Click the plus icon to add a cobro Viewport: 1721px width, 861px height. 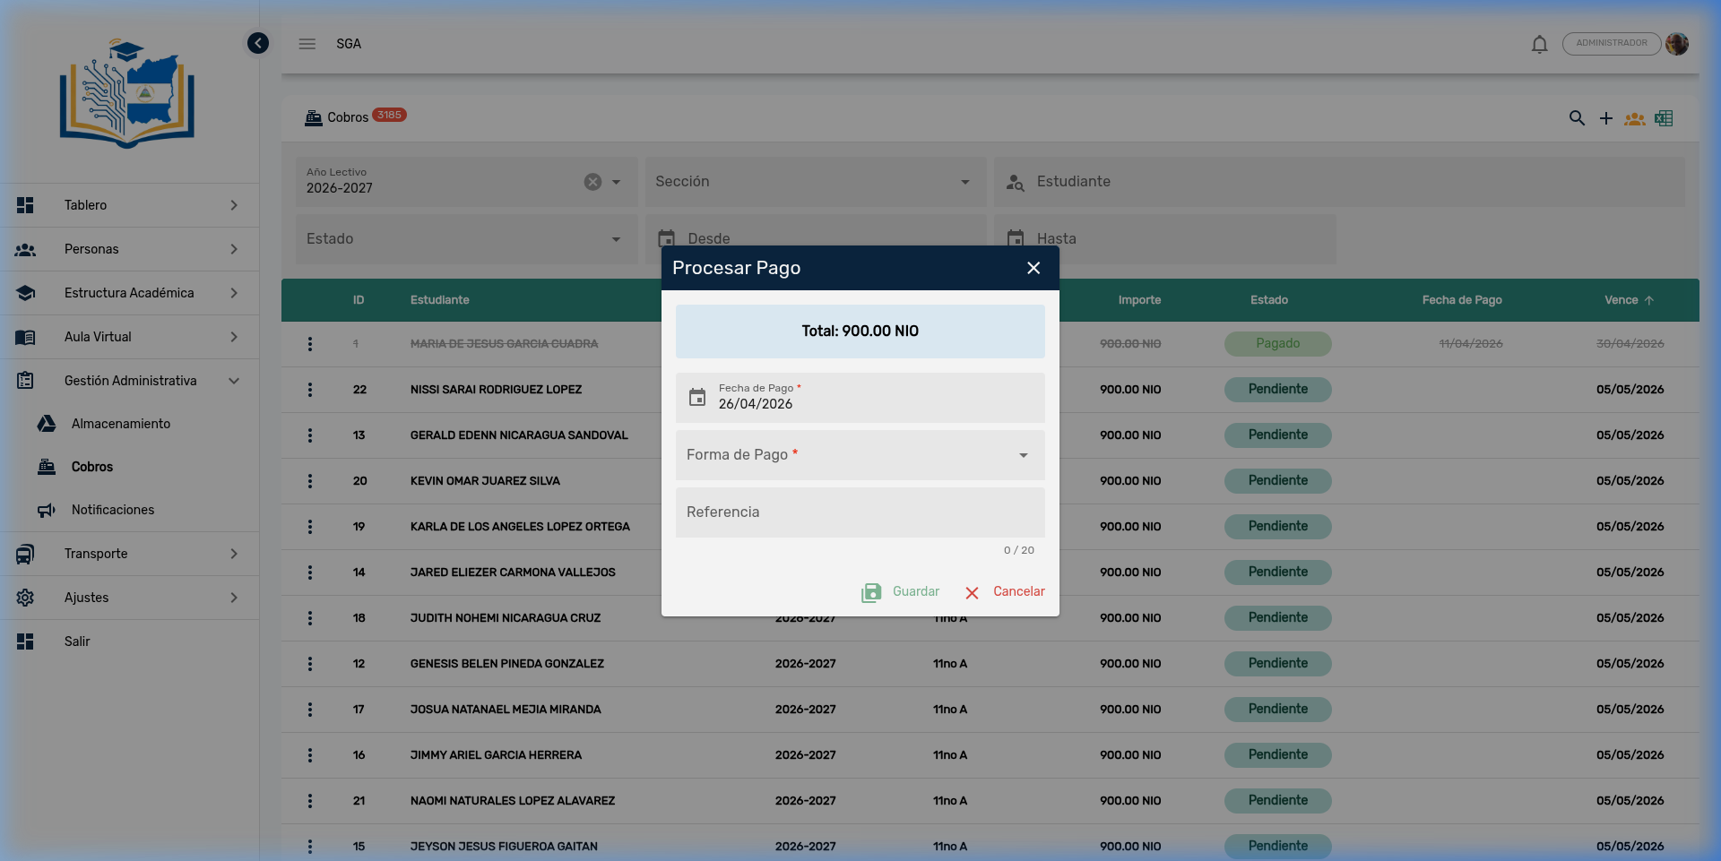point(1605,118)
